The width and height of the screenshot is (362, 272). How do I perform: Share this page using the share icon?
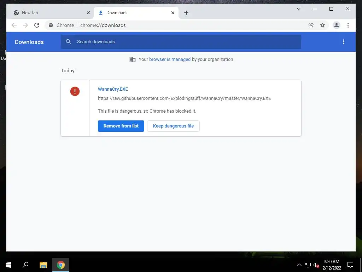[x=311, y=25]
